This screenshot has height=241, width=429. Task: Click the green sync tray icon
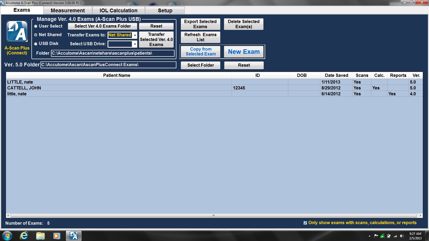click(x=382, y=236)
